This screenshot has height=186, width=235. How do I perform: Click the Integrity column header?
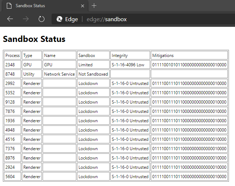click(120, 56)
